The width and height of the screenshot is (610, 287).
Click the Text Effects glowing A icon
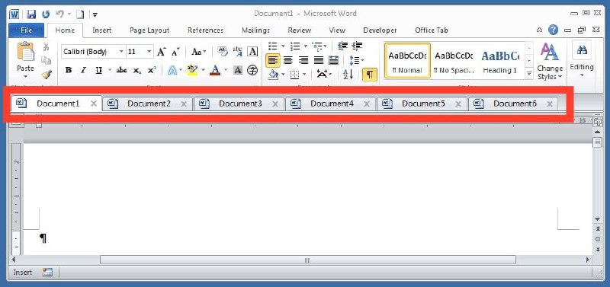172,70
